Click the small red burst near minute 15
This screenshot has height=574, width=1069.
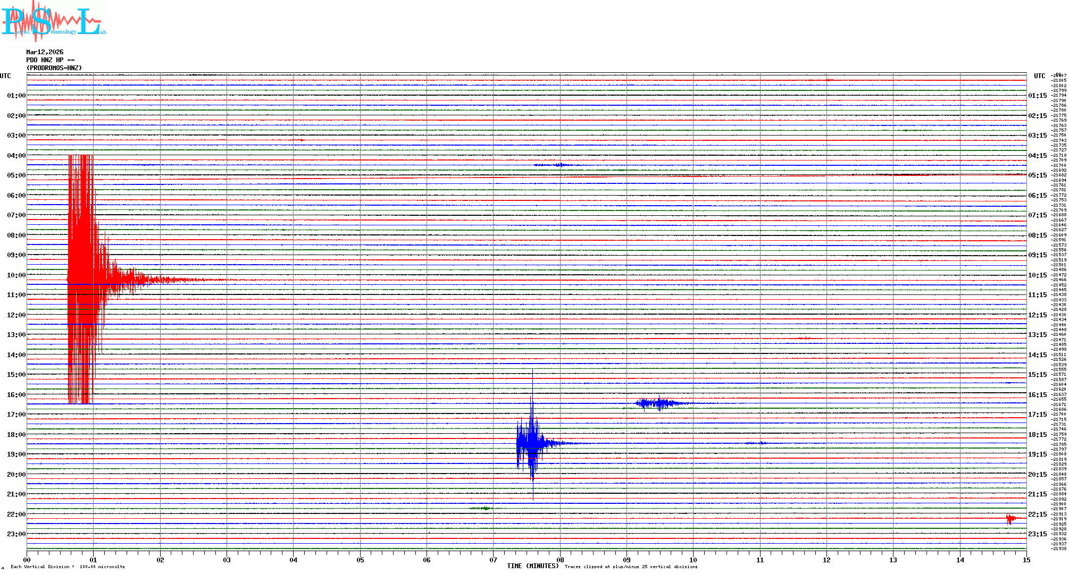(1010, 518)
